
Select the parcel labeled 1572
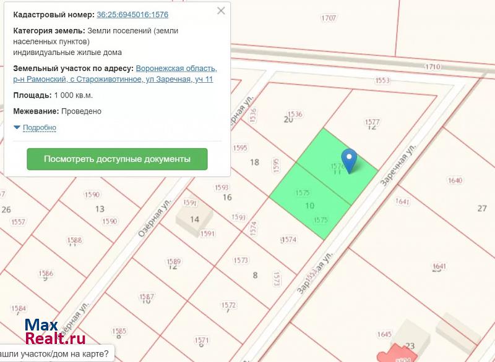(x=228, y=305)
